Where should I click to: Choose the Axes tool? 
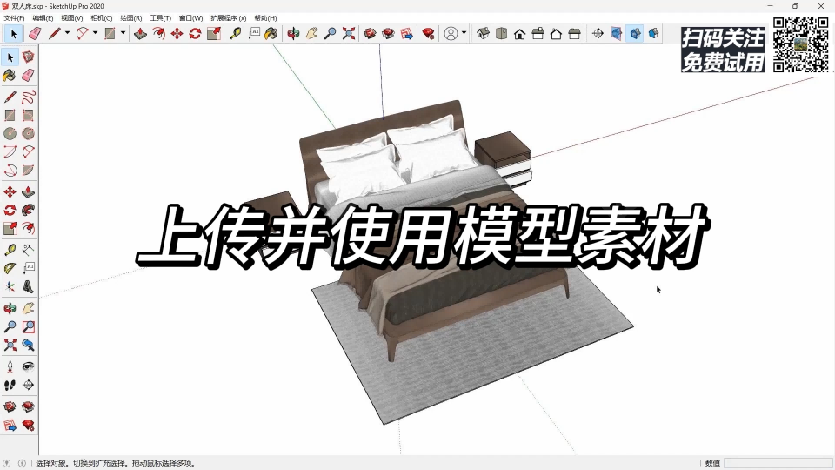point(10,286)
